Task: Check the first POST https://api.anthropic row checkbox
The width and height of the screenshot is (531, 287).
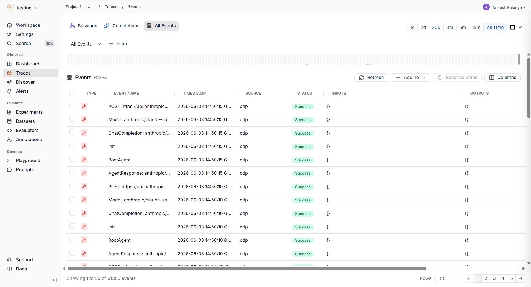Action: [72, 105]
